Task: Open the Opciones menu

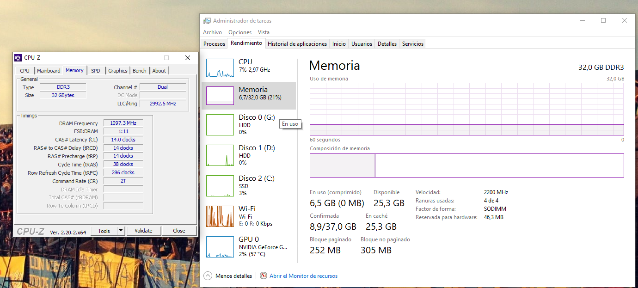Action: coord(240,32)
